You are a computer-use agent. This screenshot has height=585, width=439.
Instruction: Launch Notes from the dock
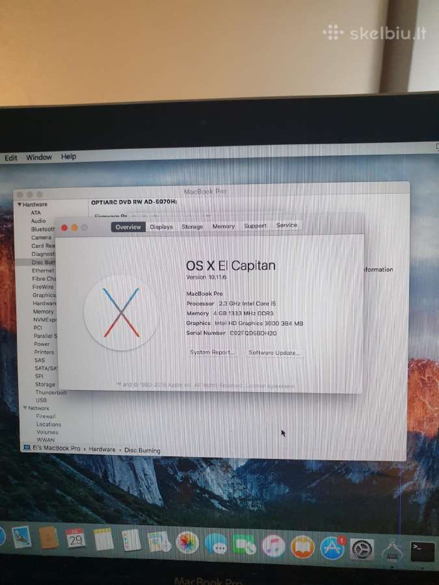pyautogui.click(x=103, y=539)
